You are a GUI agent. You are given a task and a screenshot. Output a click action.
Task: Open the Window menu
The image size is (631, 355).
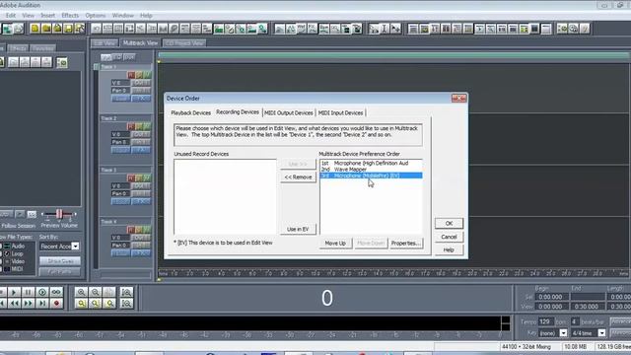[x=122, y=16]
